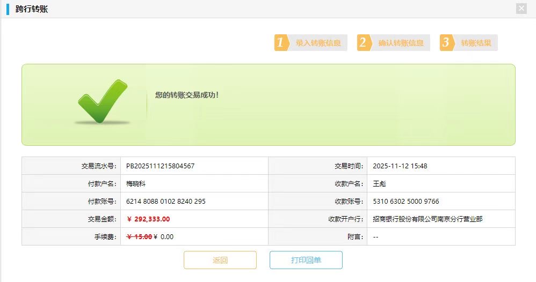Screen dimensions: 536x282
Task: Click the struck-through ¥15.00 fee
Action: click(139, 236)
